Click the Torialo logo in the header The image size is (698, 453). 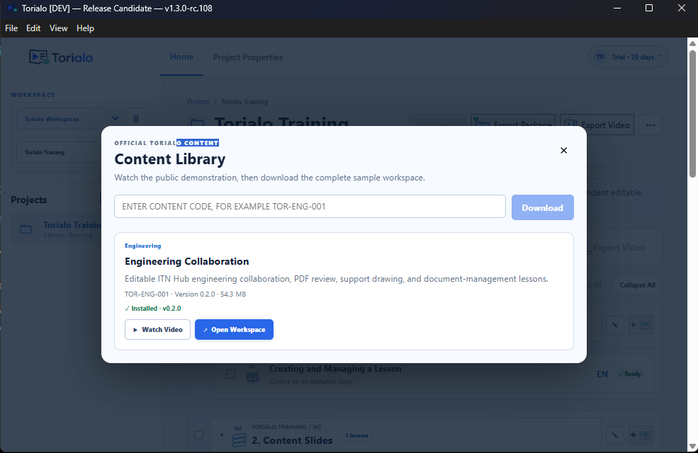[61, 57]
